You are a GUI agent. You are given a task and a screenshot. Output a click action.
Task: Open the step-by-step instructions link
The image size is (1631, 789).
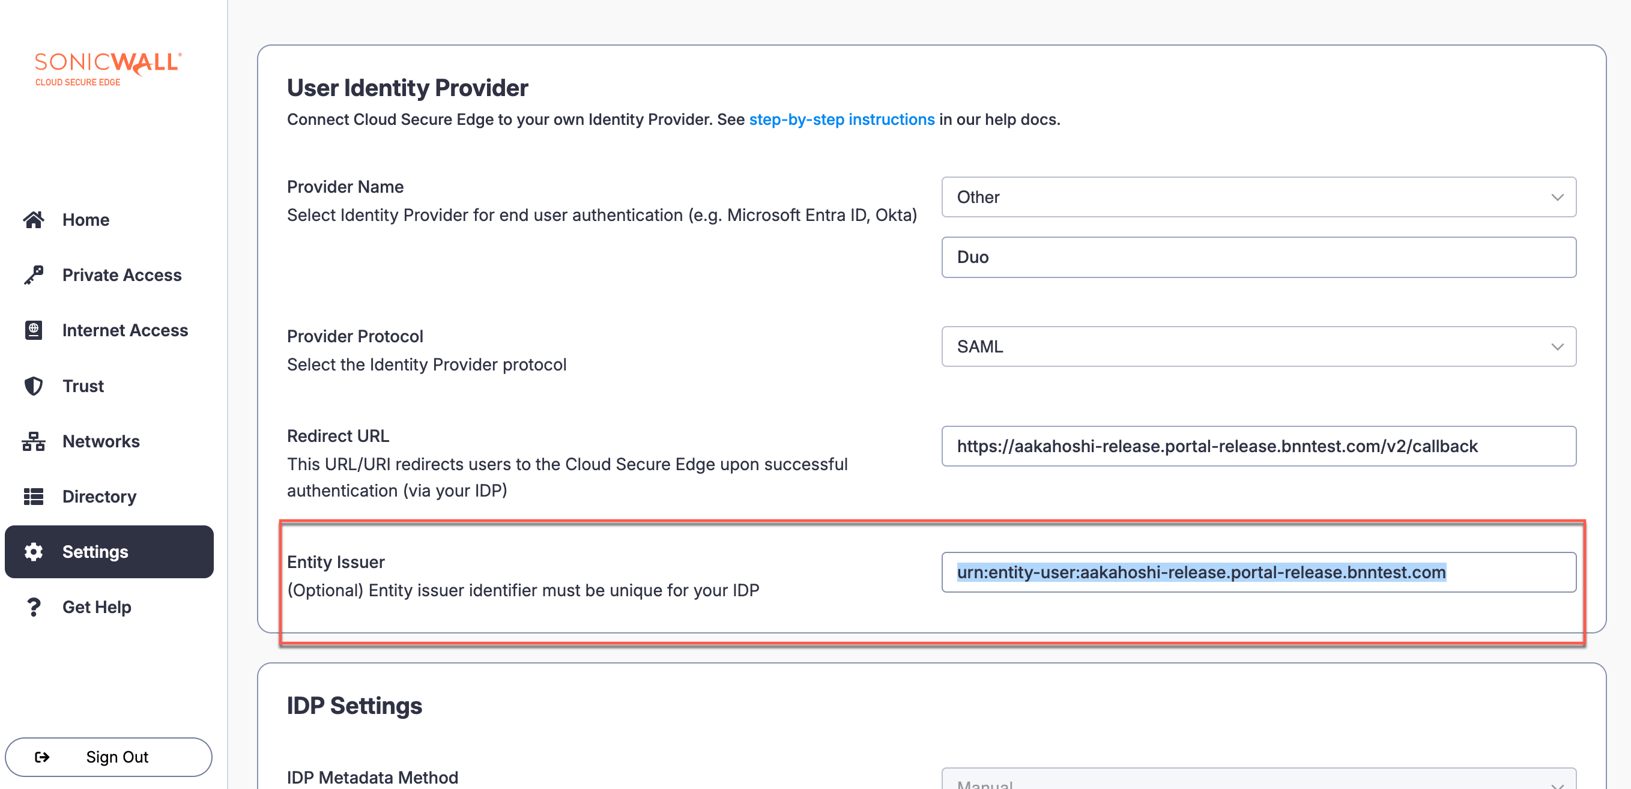click(841, 119)
